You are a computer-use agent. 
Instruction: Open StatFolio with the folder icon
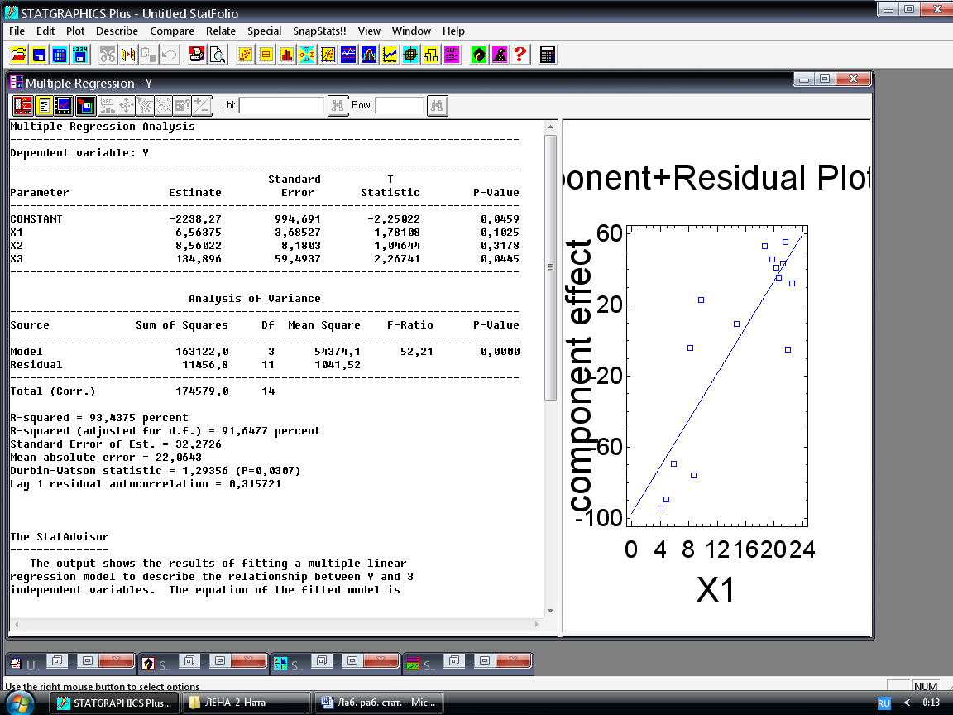18,55
